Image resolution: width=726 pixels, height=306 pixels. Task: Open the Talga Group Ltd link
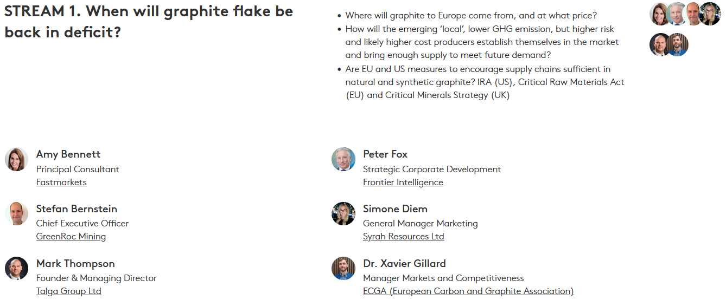(x=68, y=291)
